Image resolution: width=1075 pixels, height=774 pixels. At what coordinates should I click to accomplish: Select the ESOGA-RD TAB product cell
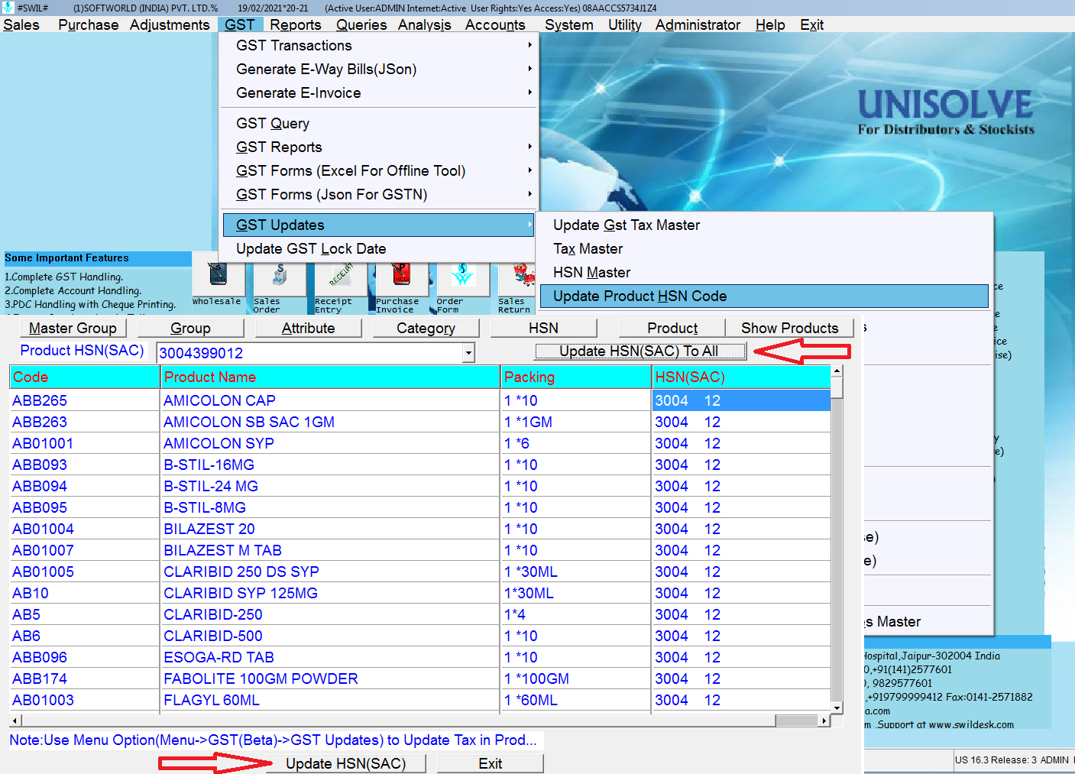coord(330,657)
